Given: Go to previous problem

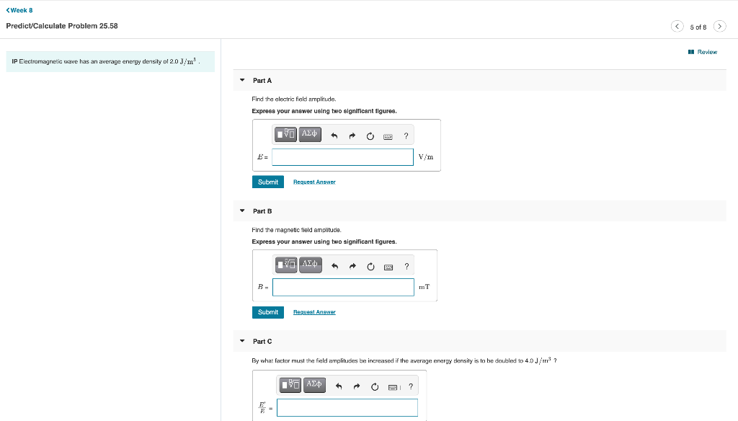Looking at the screenshot, I should tap(677, 27).
